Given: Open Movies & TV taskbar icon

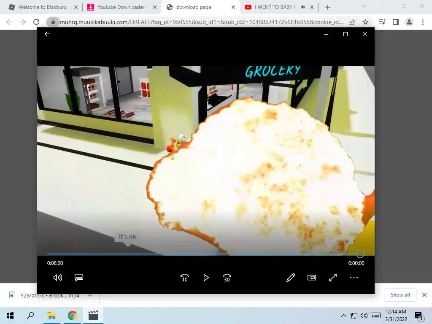Looking at the screenshot, I should (93, 316).
